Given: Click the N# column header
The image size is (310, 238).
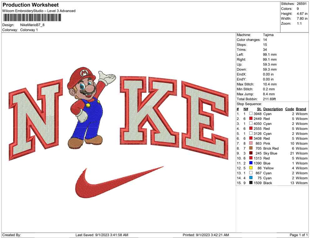Looking at the screenshot, I should tap(246, 109).
